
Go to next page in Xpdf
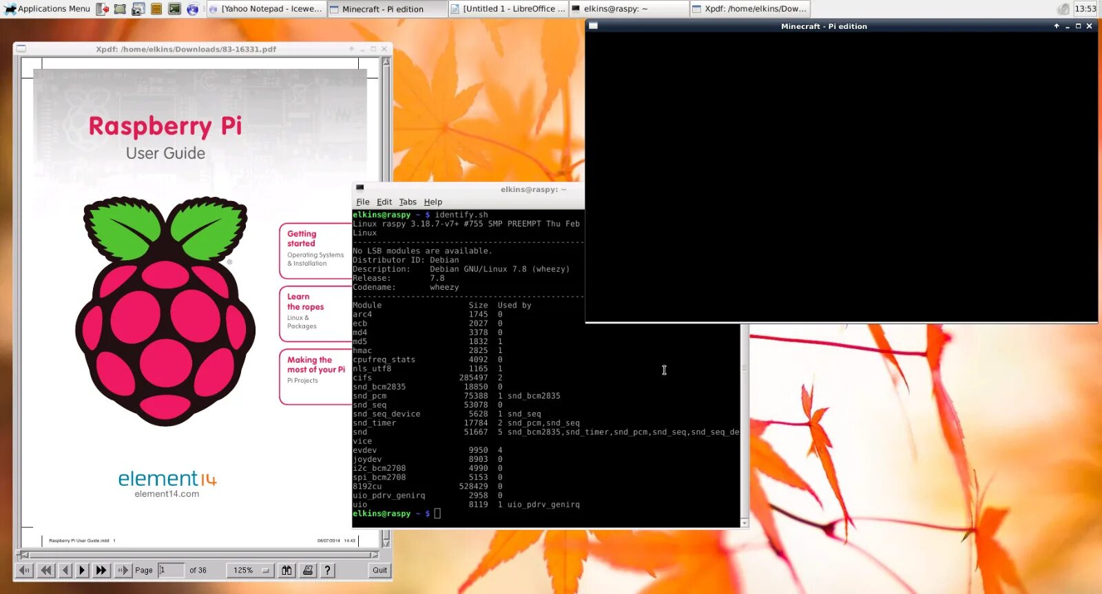pos(82,570)
